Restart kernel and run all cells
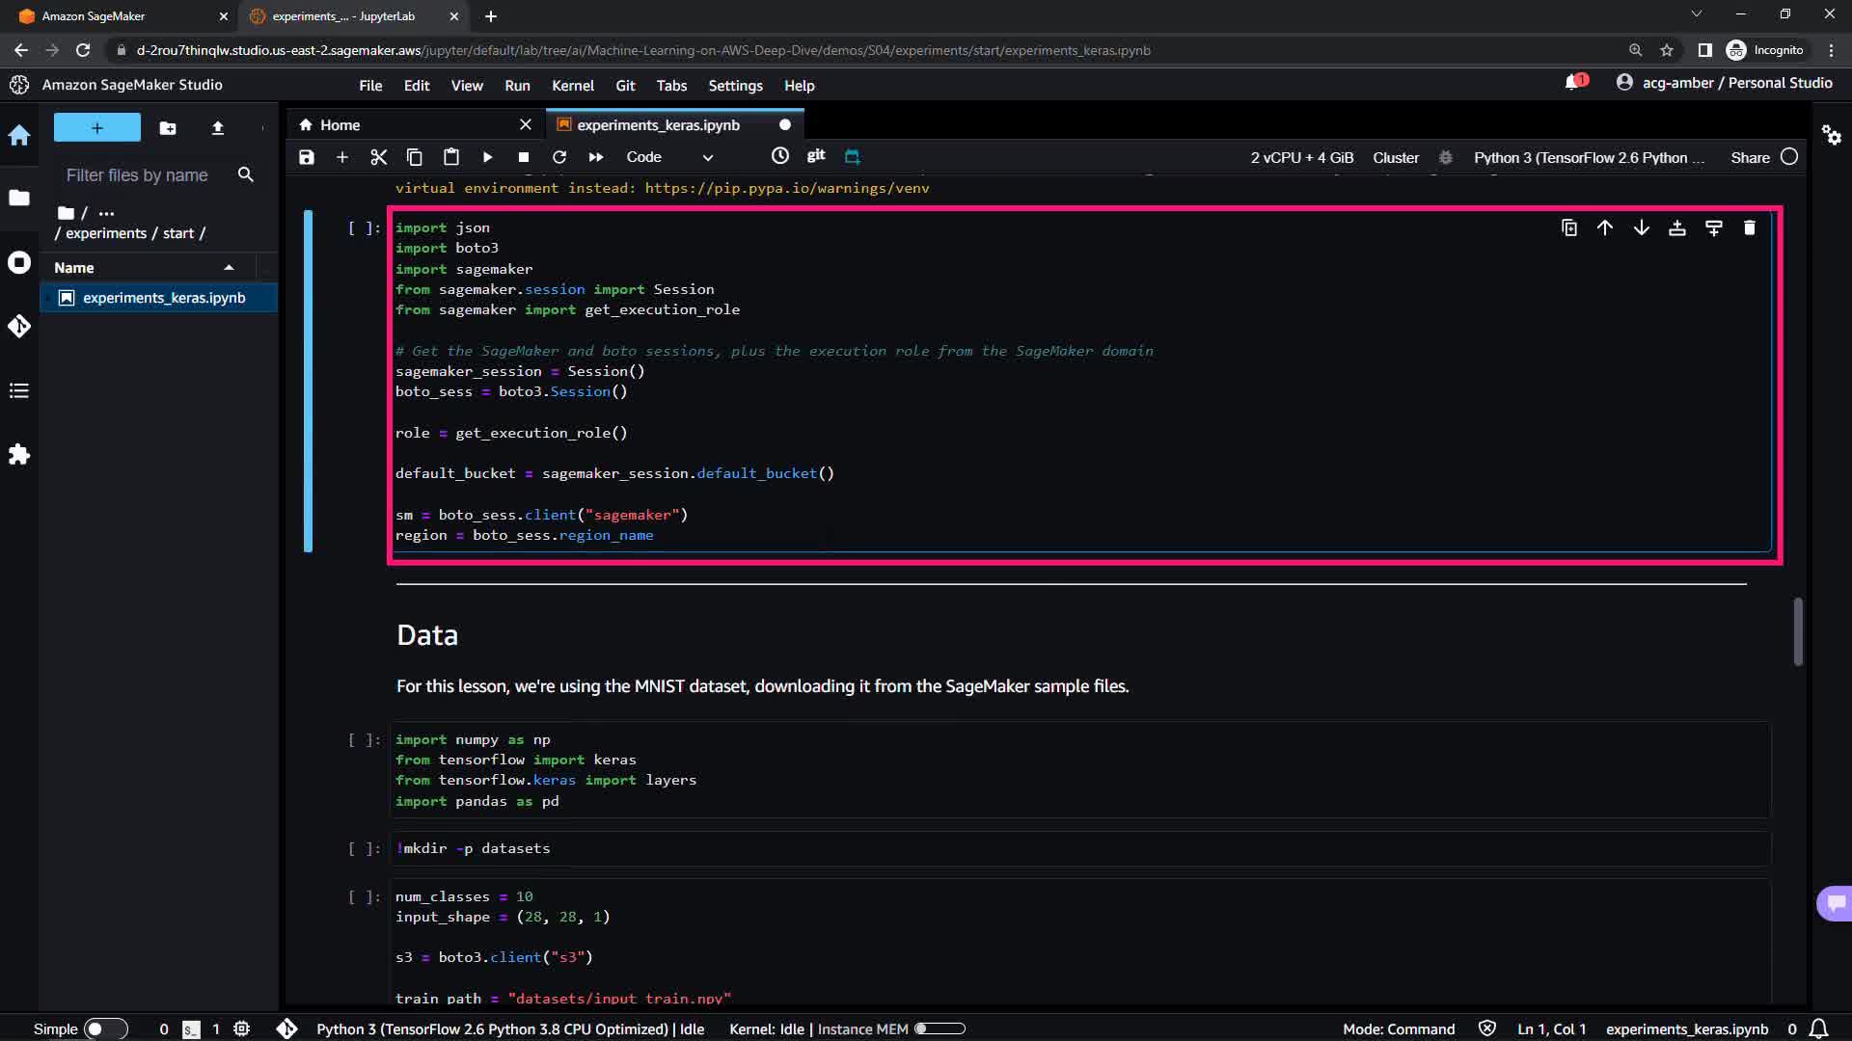1852x1041 pixels. coord(596,157)
